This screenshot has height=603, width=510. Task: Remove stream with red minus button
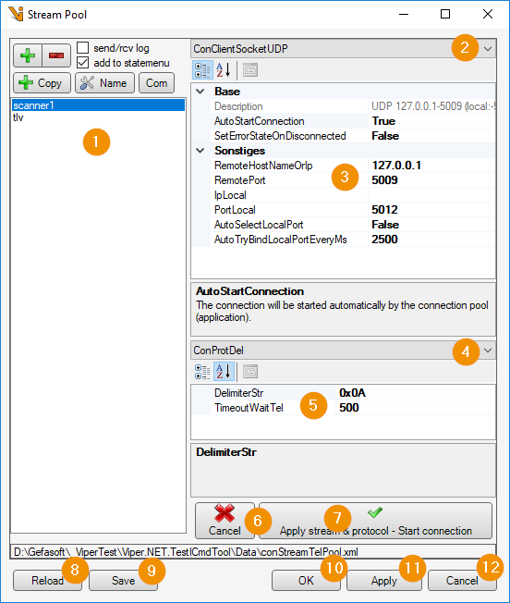click(56, 55)
